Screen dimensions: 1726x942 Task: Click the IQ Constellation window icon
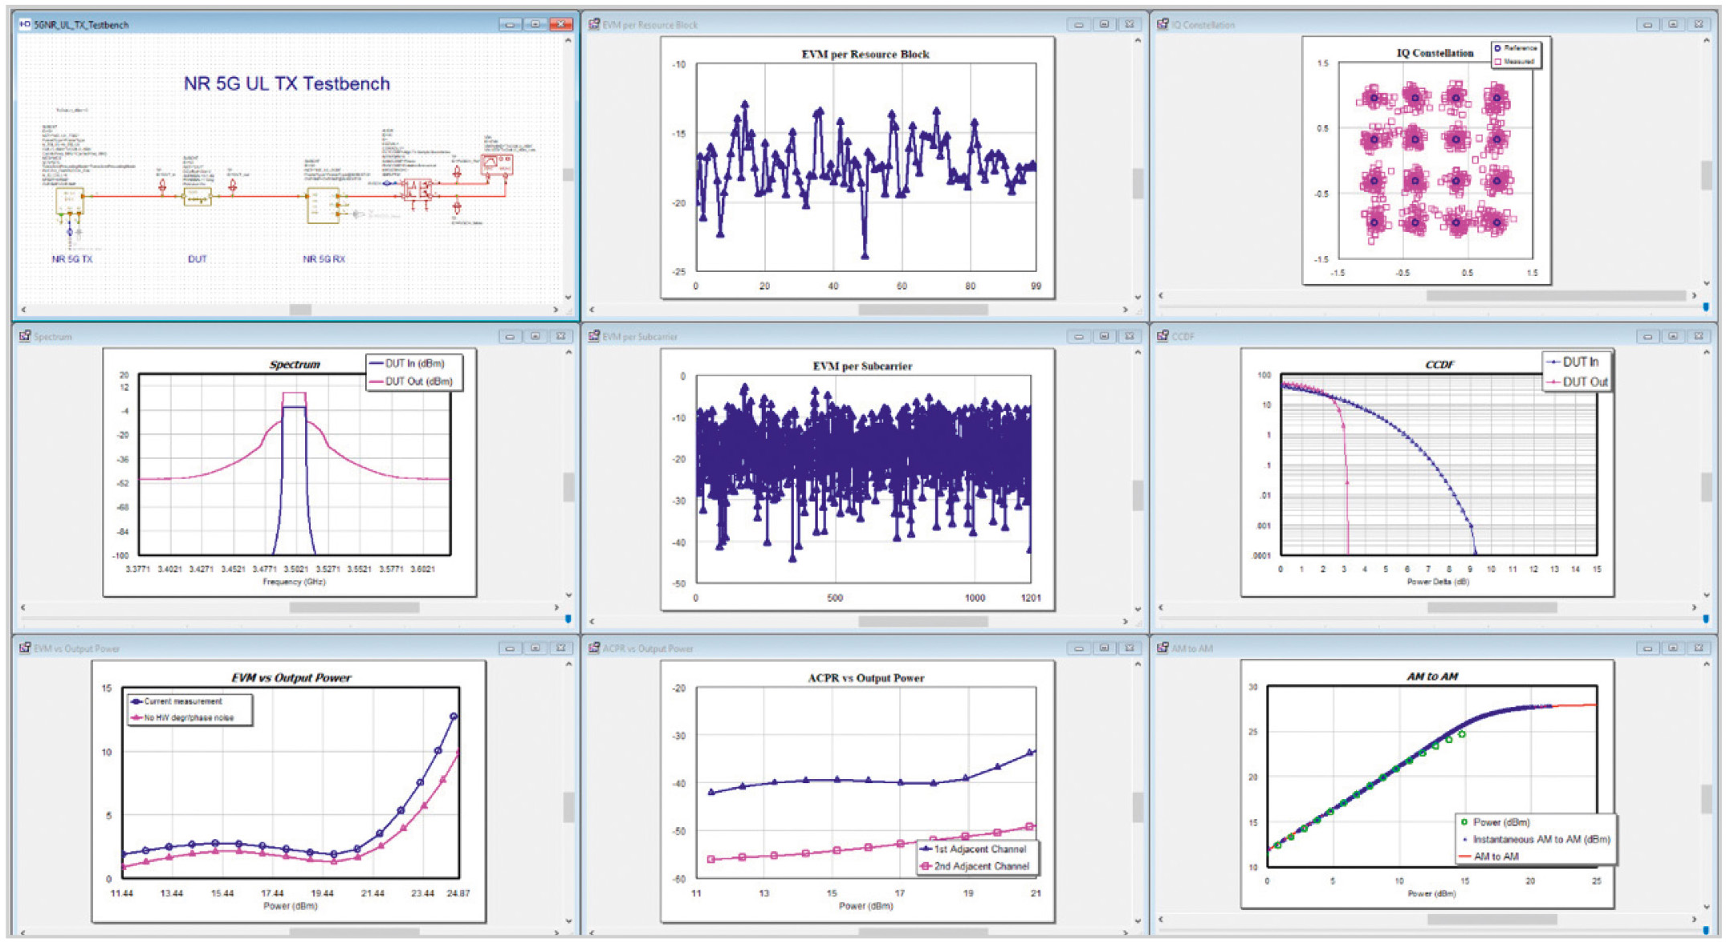(x=1162, y=24)
